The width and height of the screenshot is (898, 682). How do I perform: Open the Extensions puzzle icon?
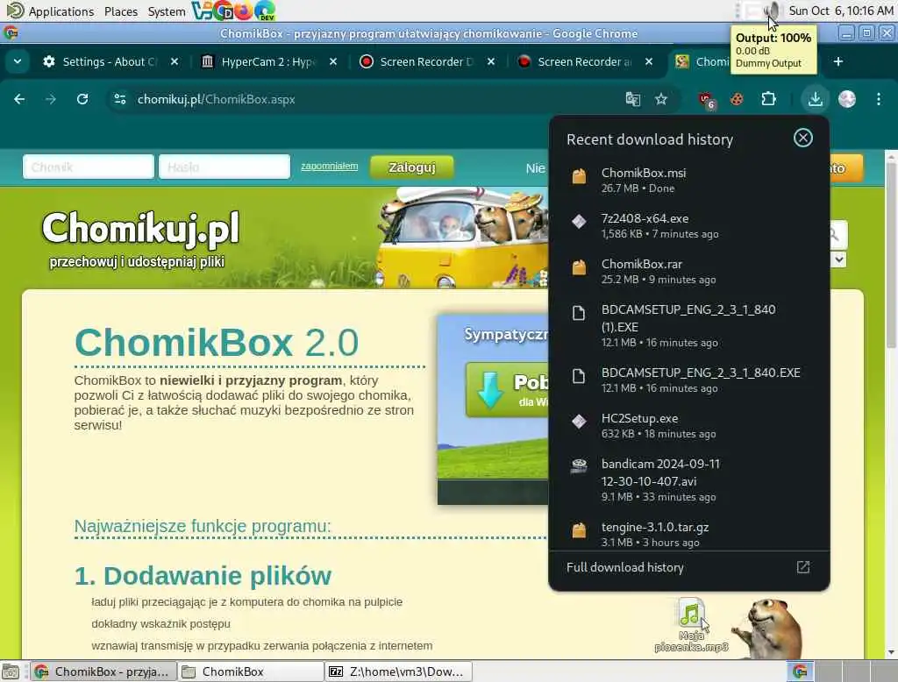768,99
